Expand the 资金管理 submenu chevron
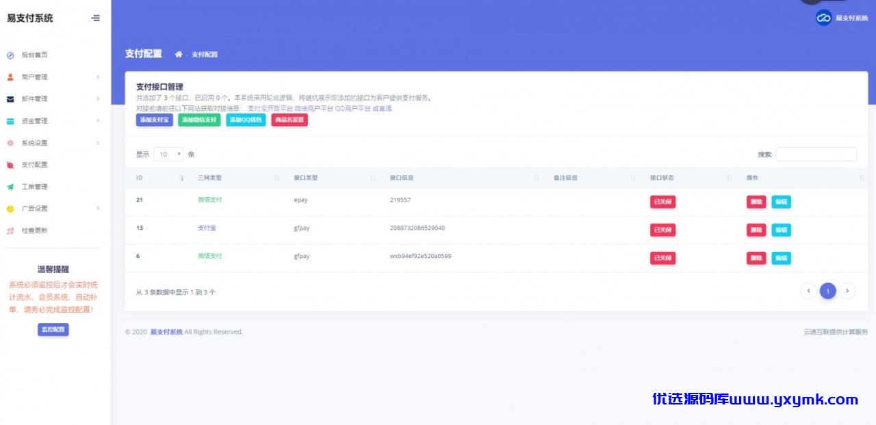This screenshot has width=876, height=425. click(98, 121)
